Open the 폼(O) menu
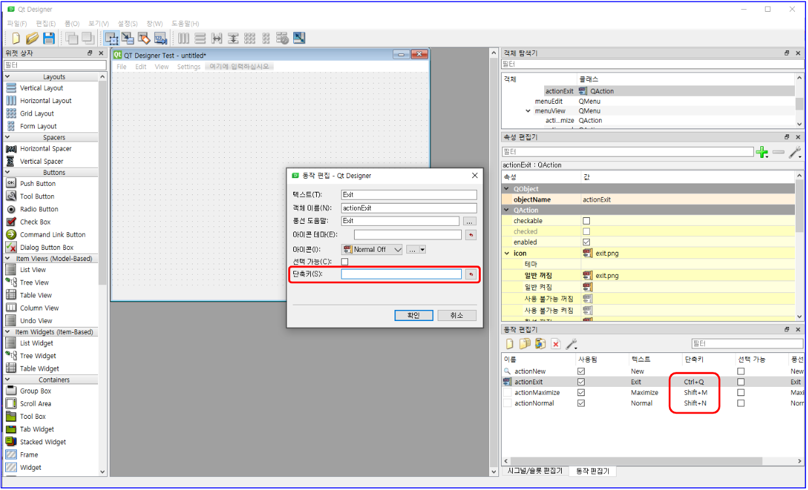Screen dimensions: 808x490 pyautogui.click(x=72, y=23)
